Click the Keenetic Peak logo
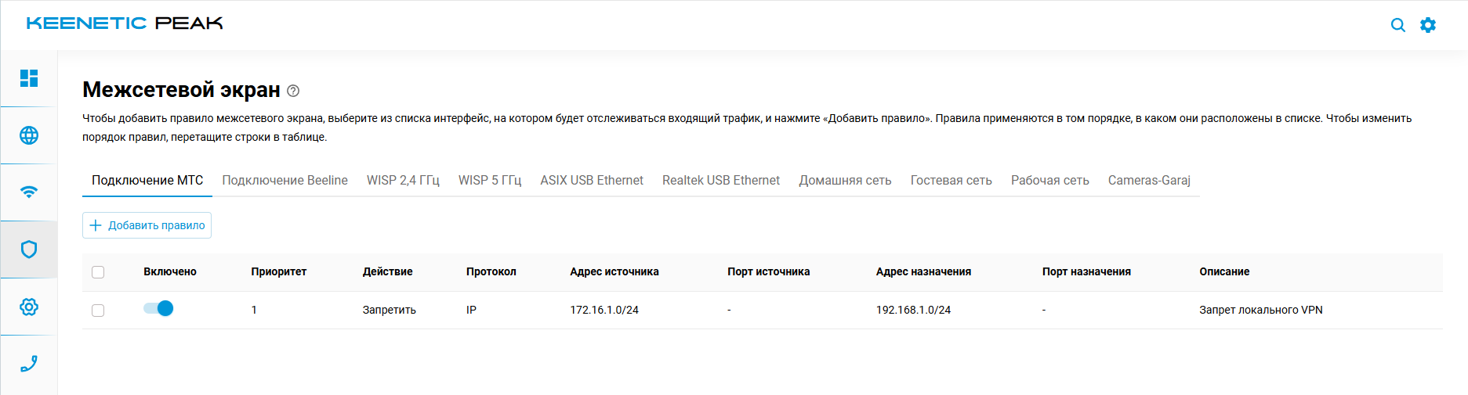The height and width of the screenshot is (395, 1468). pyautogui.click(x=125, y=23)
